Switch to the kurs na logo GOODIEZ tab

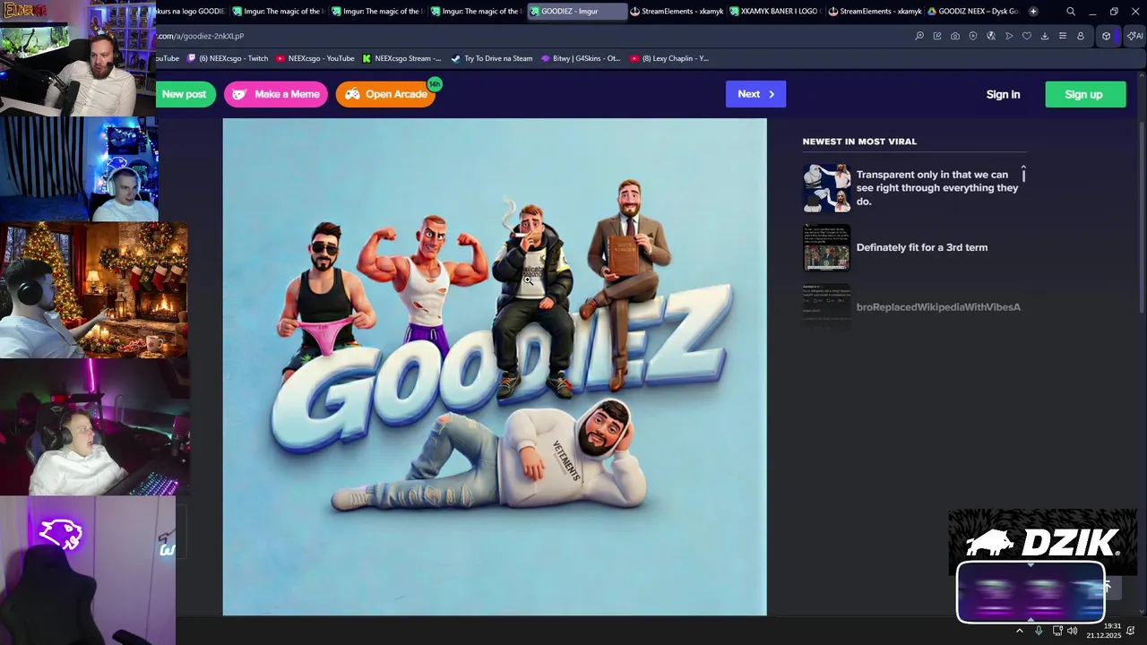click(190, 12)
